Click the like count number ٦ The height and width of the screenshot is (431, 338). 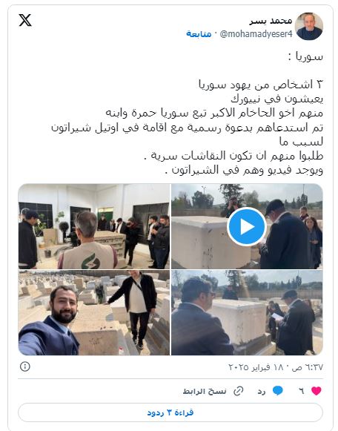(301, 391)
